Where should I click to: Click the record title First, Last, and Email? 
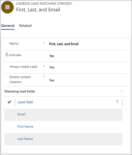tap(38, 10)
